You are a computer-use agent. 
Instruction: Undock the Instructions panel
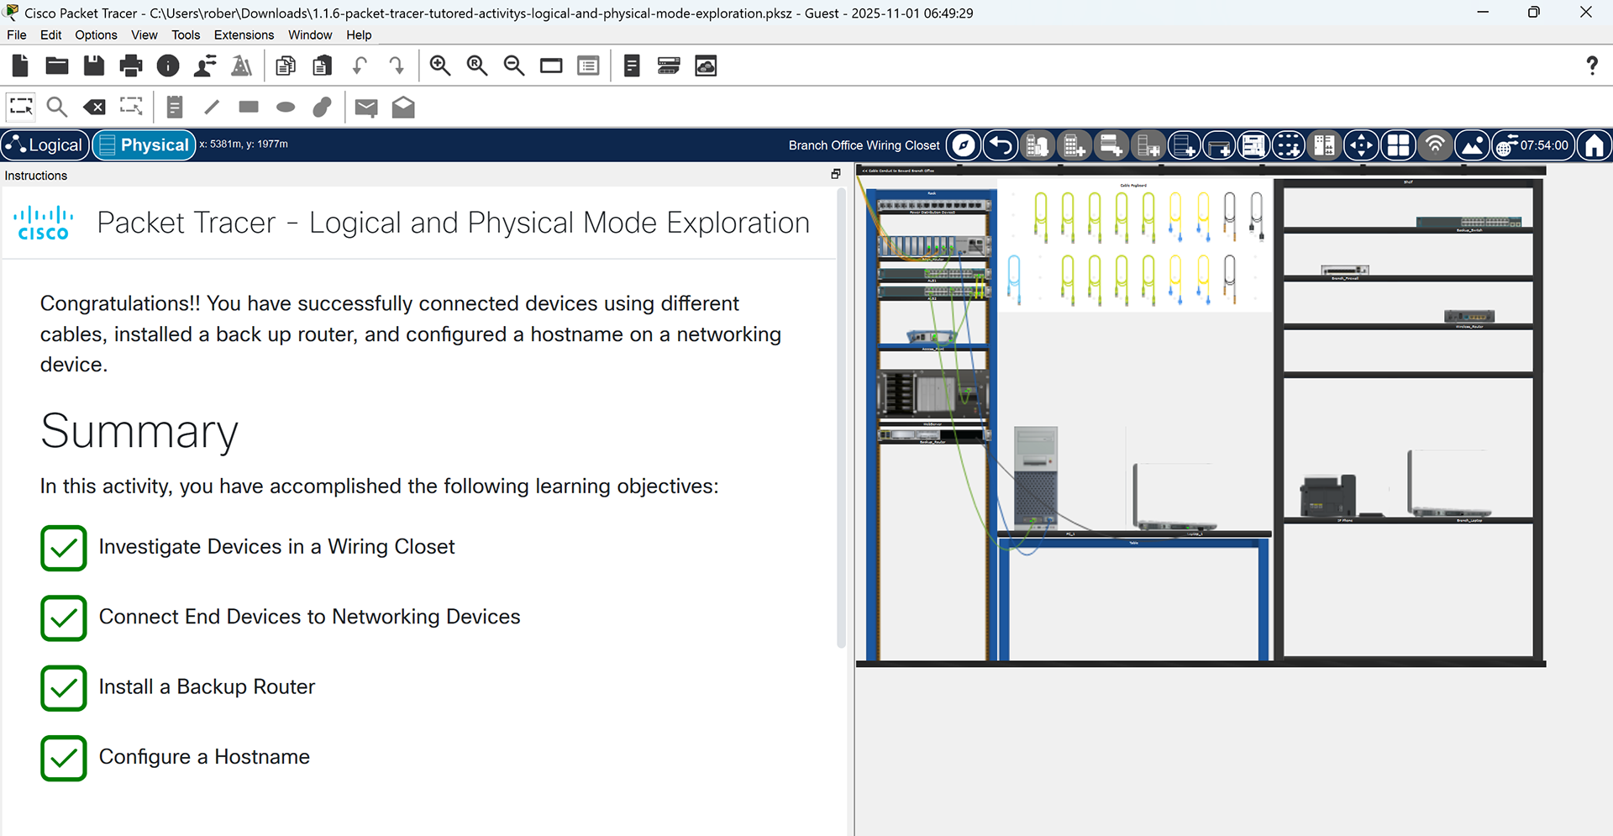pyautogui.click(x=836, y=174)
